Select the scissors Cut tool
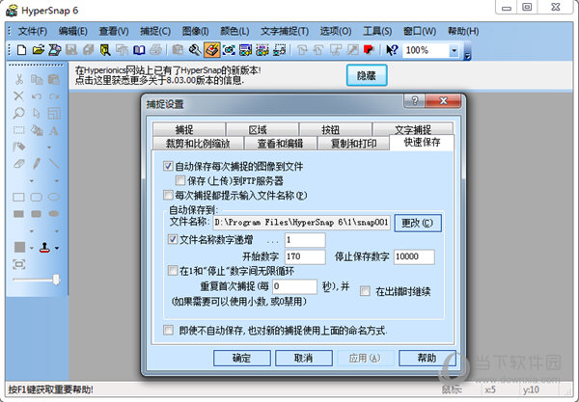The height and width of the screenshot is (402, 579). (19, 79)
